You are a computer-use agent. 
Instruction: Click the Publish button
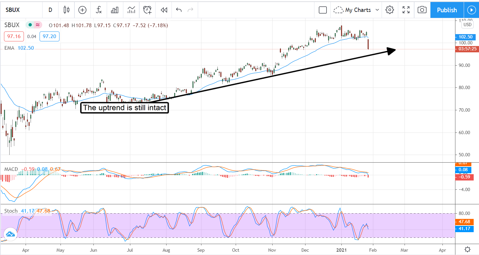[447, 10]
